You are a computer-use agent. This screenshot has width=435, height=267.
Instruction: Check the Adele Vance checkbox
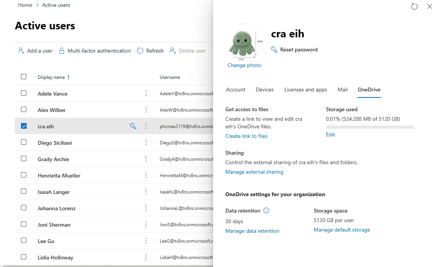point(24,93)
